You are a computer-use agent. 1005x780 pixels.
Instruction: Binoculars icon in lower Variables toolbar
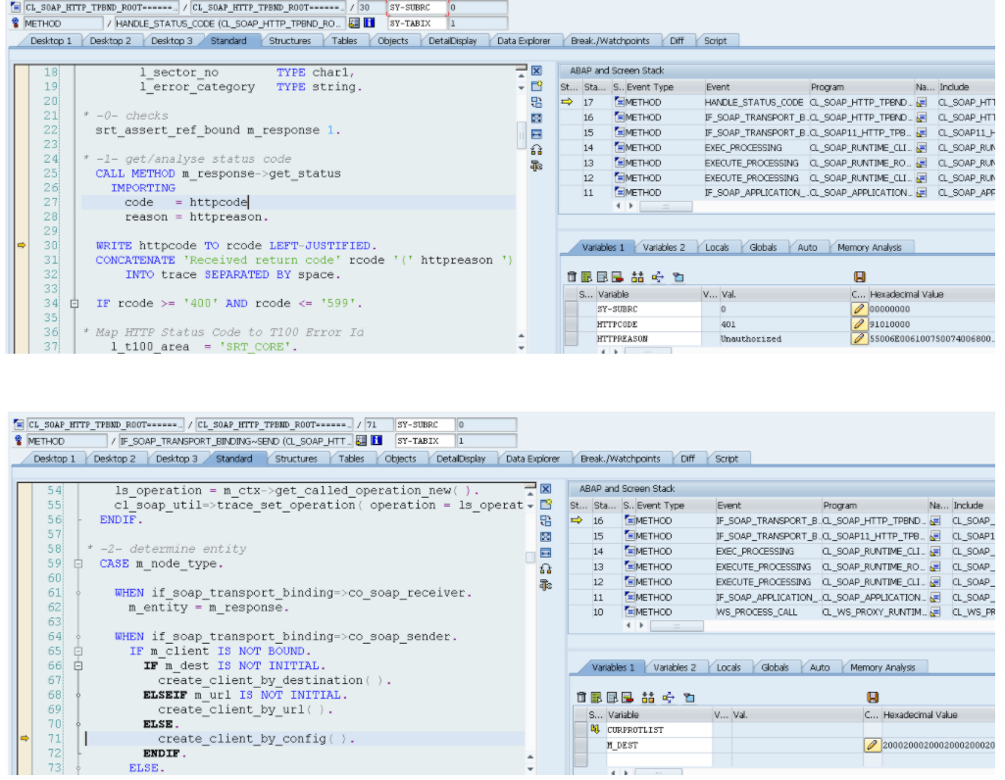tap(648, 698)
